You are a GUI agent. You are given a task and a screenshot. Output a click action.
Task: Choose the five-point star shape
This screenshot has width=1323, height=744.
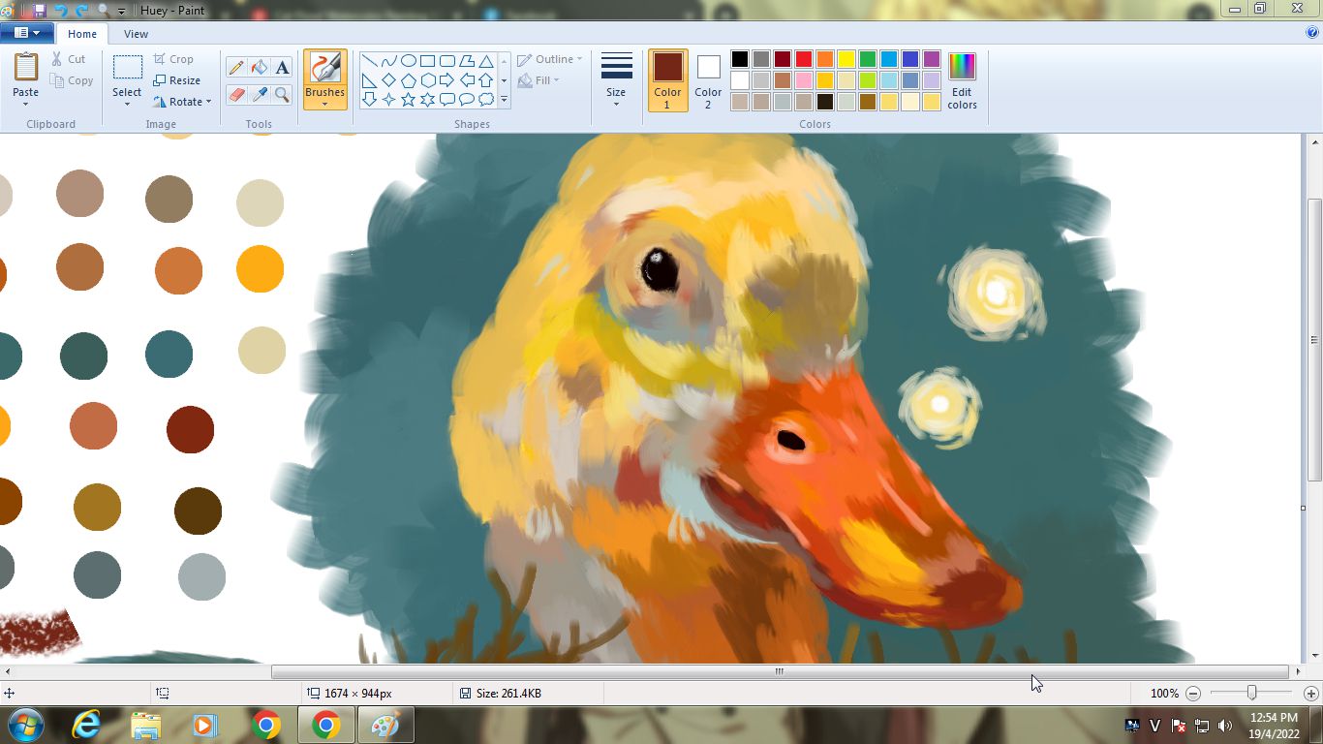408,99
